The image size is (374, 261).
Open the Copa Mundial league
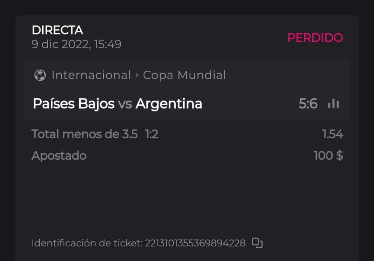pyautogui.click(x=184, y=75)
